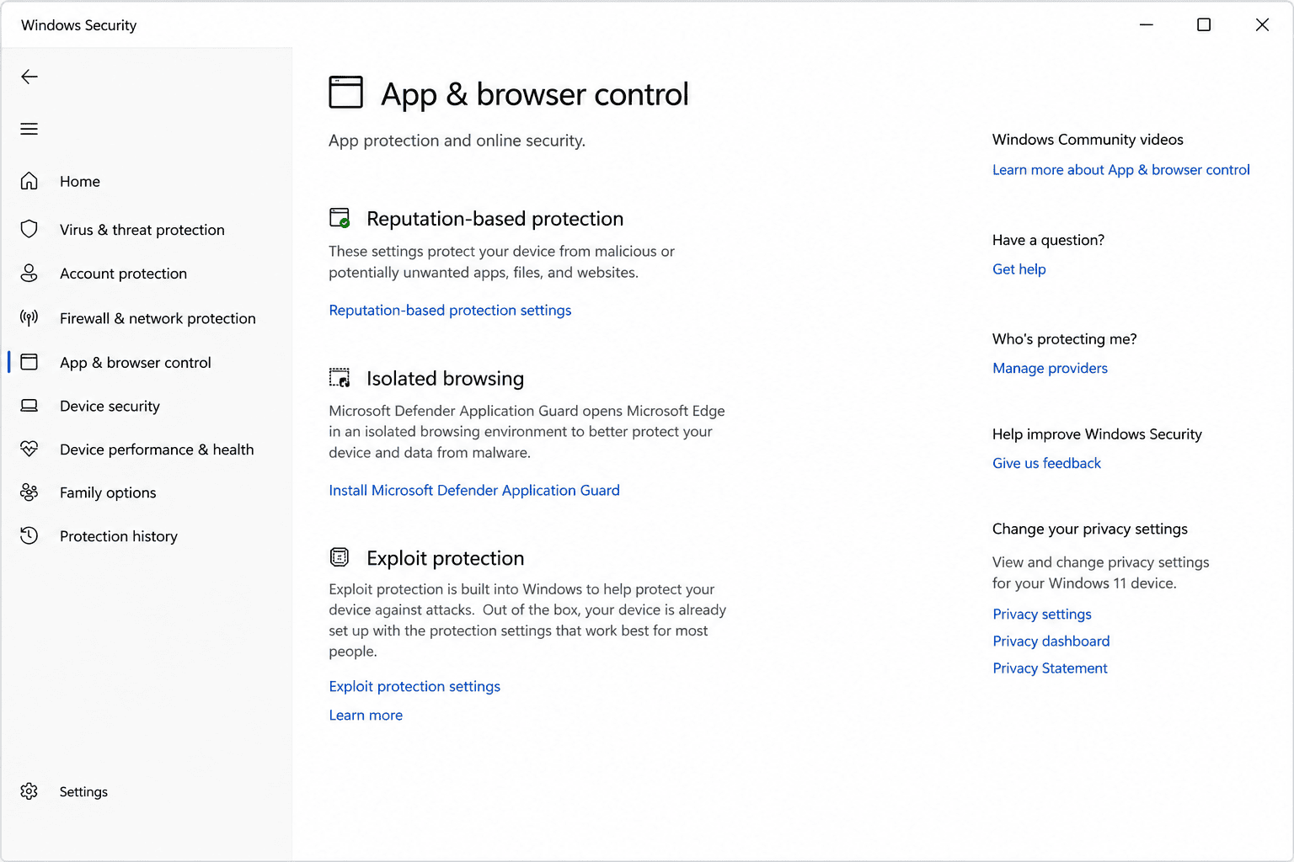
Task: Open Virus & threat protection page
Action: coord(142,230)
